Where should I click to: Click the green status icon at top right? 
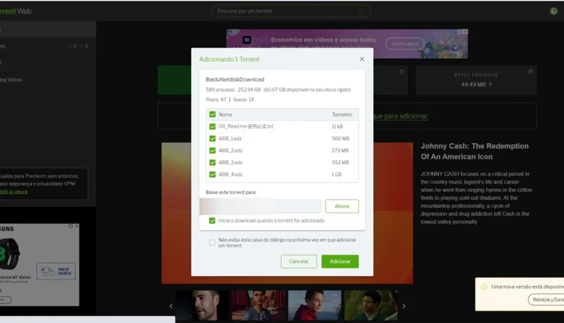(x=553, y=11)
